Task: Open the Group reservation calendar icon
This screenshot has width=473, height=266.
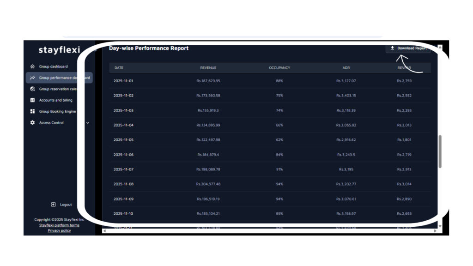Action: (32, 89)
